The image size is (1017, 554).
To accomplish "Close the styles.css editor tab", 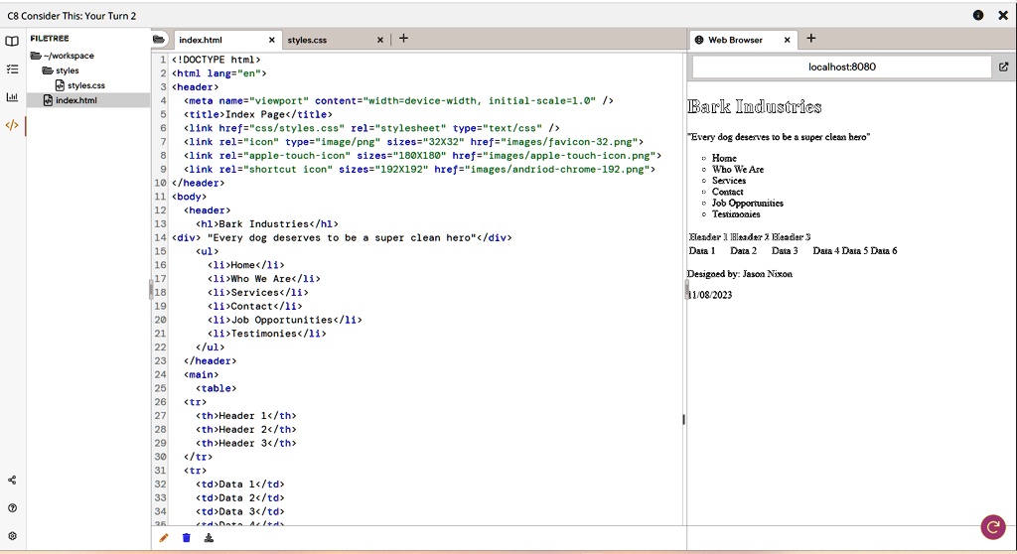I will click(380, 41).
